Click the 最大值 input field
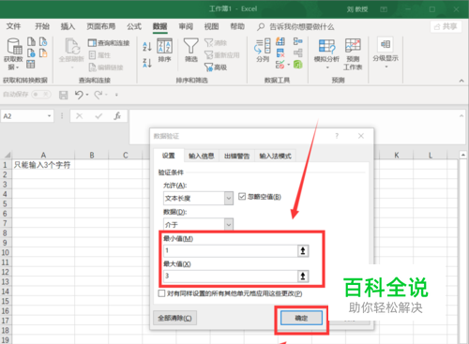 (231, 277)
